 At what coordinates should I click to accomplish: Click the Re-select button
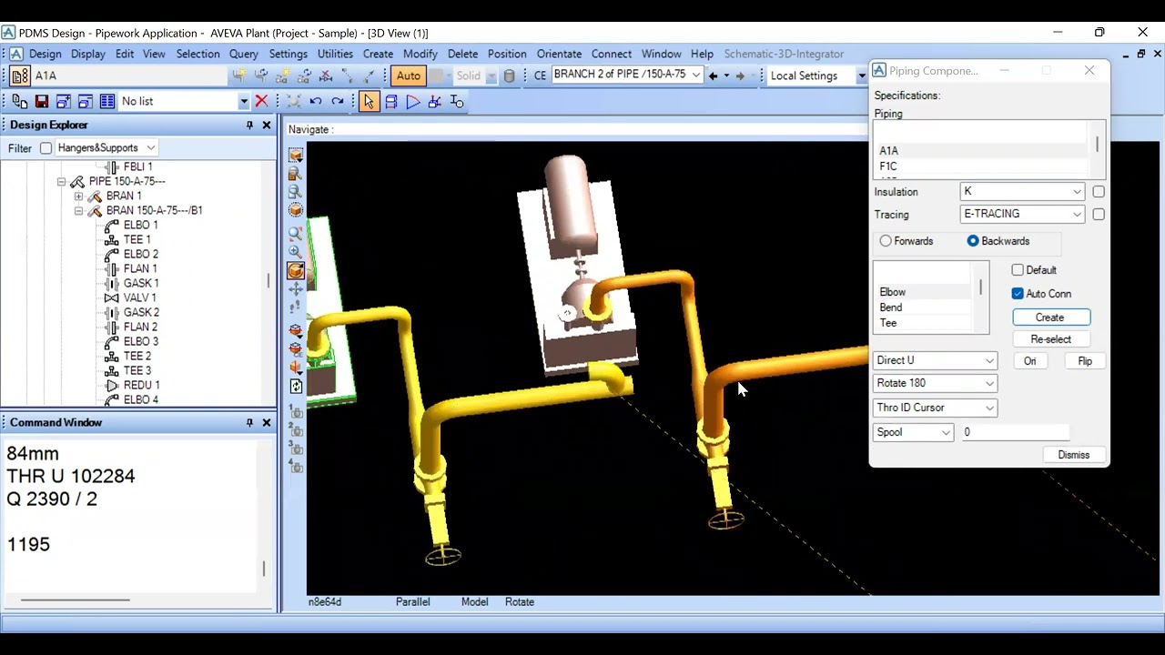coord(1050,339)
